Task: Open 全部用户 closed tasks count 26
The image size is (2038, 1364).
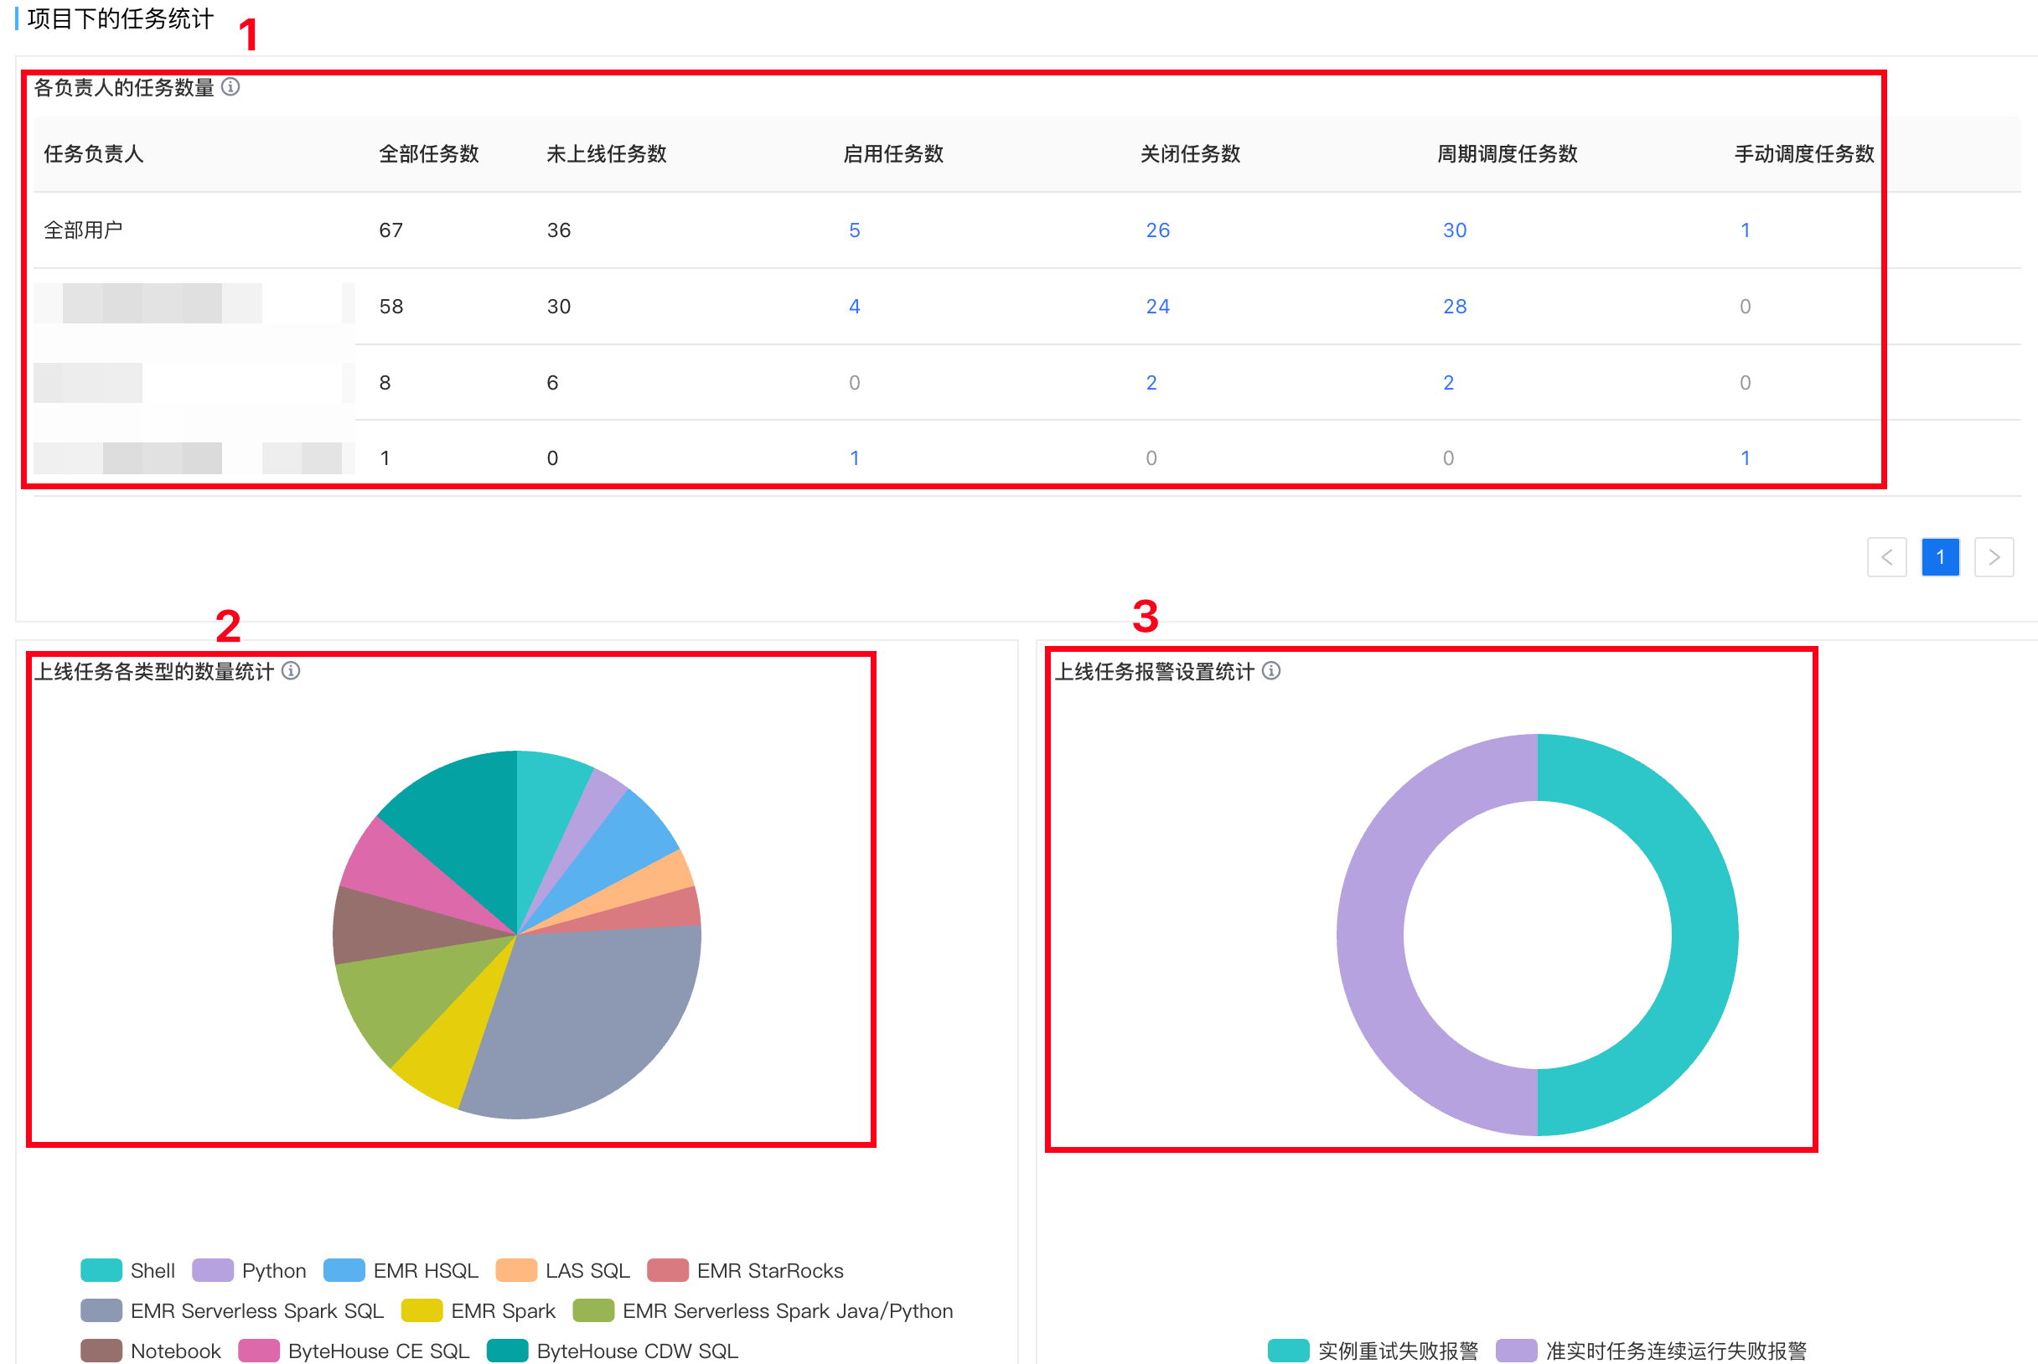Action: [x=1157, y=230]
